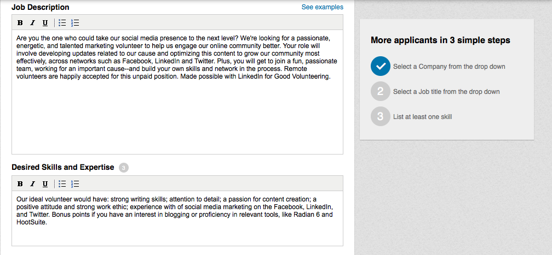Apply underline in Desired Skills toolbar

[45, 183]
